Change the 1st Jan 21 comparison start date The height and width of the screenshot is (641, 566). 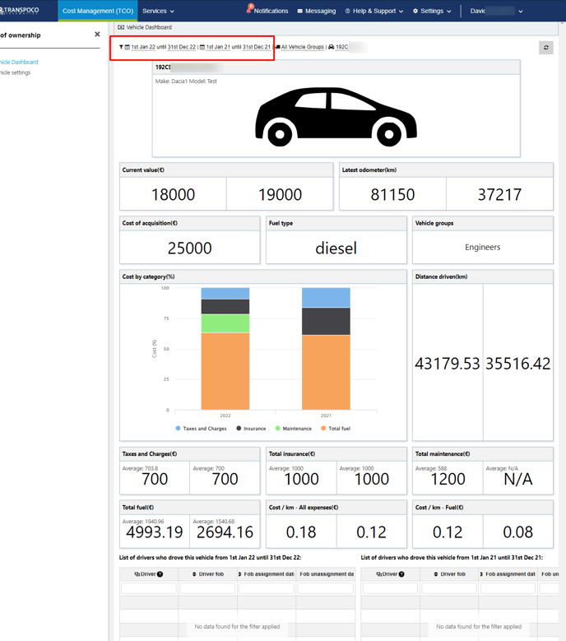[x=218, y=47]
